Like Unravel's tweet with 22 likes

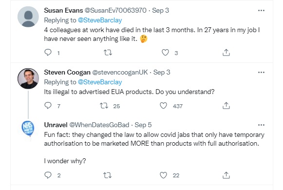pos(163,175)
